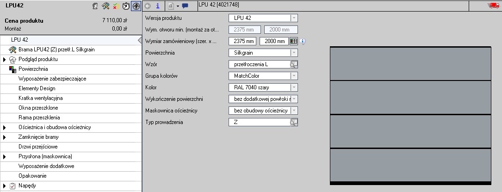Open the Wykończenie powierzchni dropdown
Image resolution: width=502 pixels, height=192 pixels.
point(294,99)
